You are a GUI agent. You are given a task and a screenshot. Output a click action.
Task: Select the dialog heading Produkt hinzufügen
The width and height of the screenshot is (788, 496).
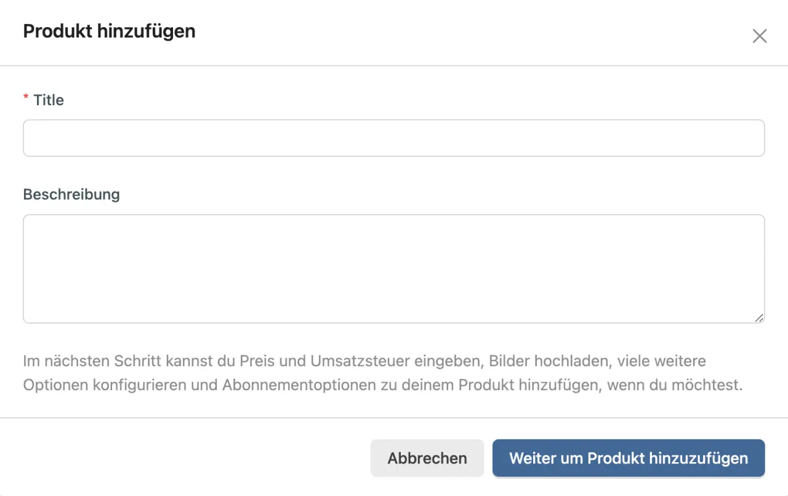(x=109, y=31)
